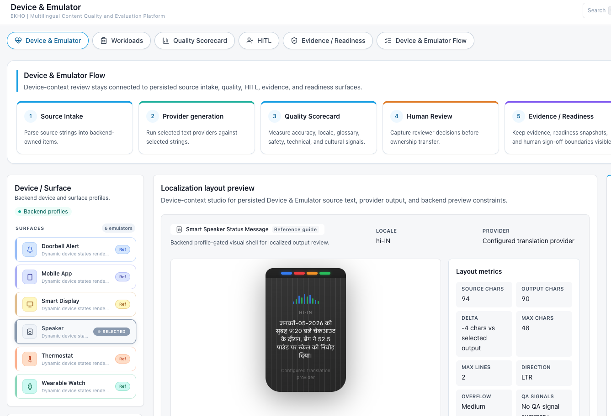
Task: Click the checklist icon beside Device & Emulator Flow
Action: 388,41
